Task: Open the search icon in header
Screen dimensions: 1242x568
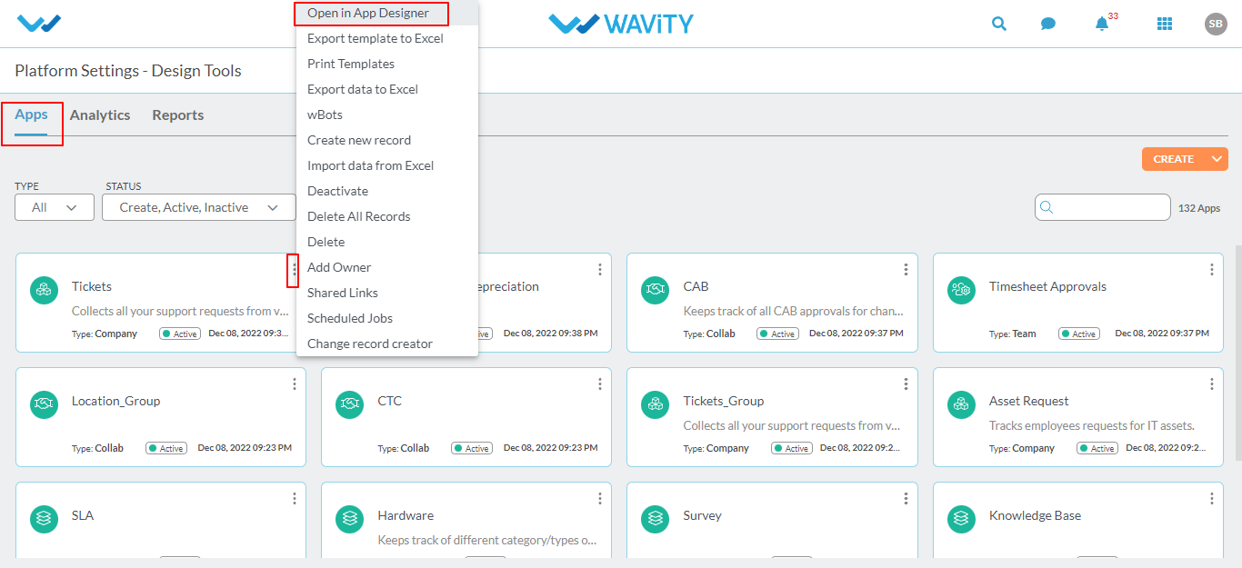Action: click(x=999, y=24)
